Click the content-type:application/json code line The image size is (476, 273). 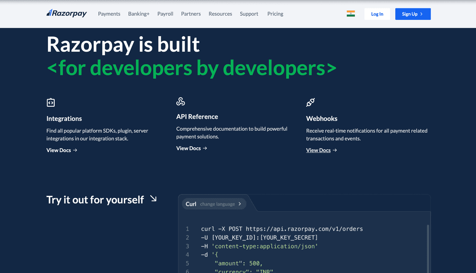pyautogui.click(x=259, y=246)
